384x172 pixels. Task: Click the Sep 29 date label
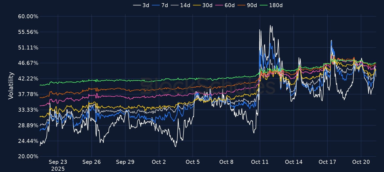[125, 162]
